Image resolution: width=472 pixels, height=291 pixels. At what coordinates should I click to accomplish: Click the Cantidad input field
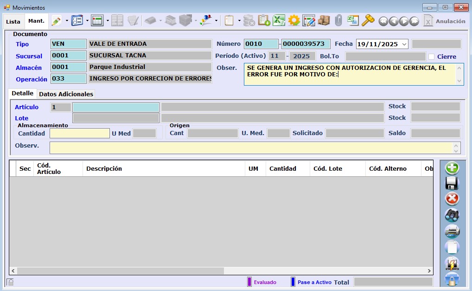[x=79, y=133]
